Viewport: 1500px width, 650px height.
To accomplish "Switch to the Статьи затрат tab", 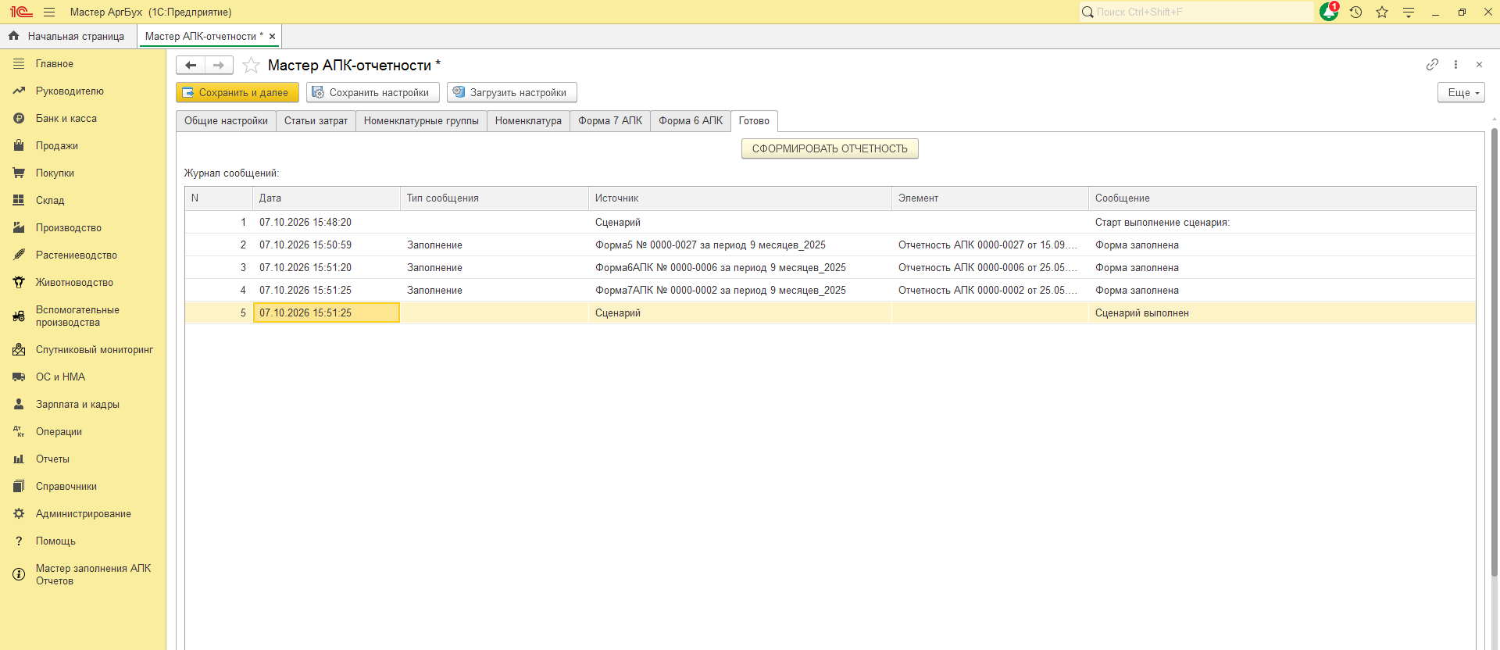I will pos(316,121).
